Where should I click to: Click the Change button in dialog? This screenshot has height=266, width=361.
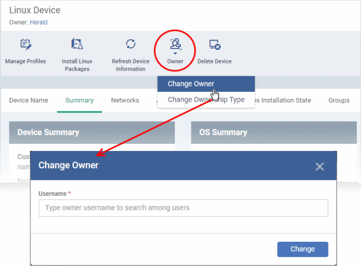pos(303,249)
